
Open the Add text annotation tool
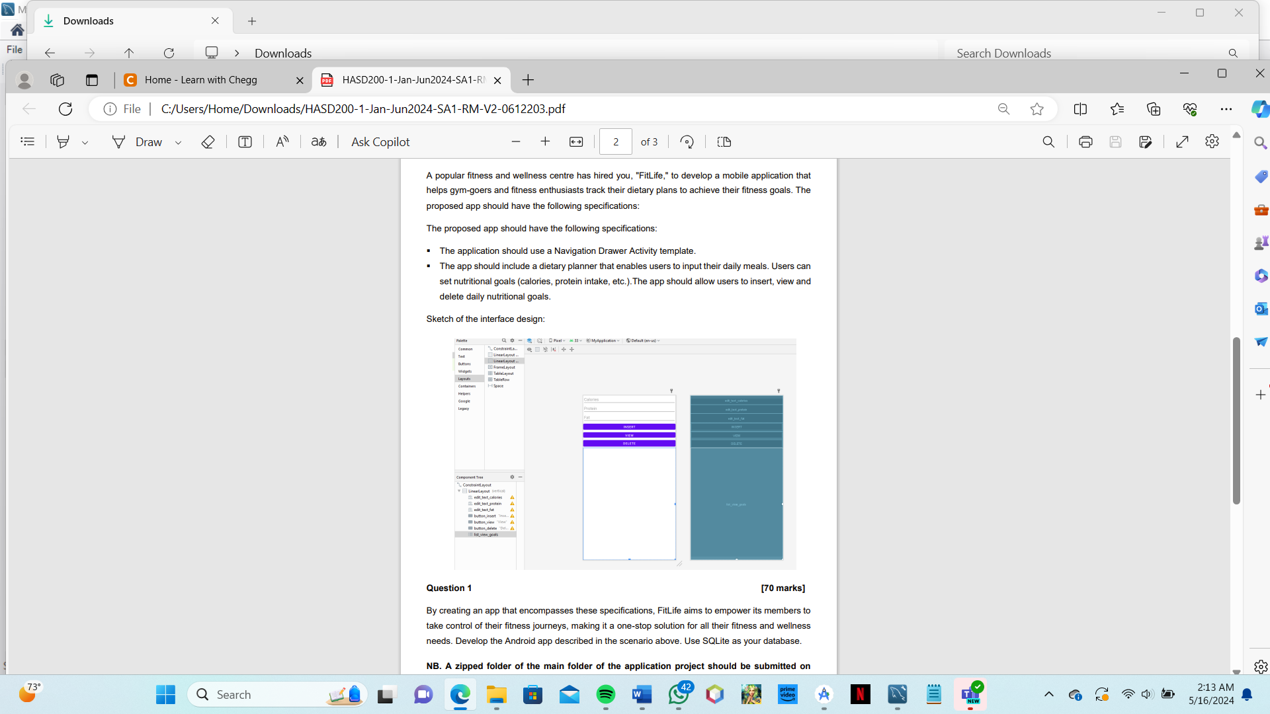[x=245, y=141]
